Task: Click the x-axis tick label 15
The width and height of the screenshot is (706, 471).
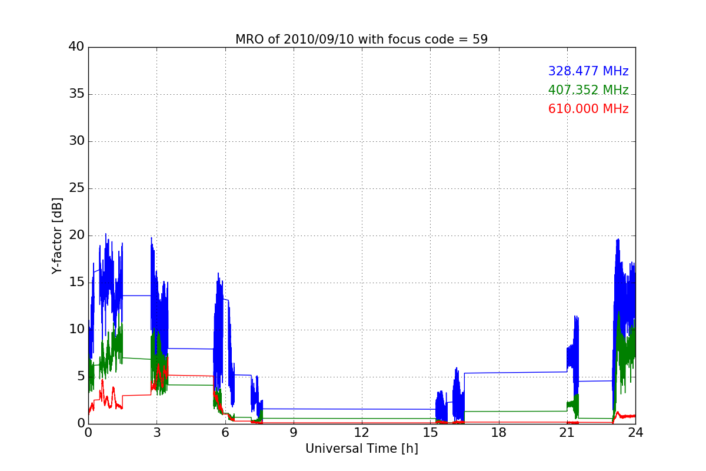Action: (x=430, y=433)
